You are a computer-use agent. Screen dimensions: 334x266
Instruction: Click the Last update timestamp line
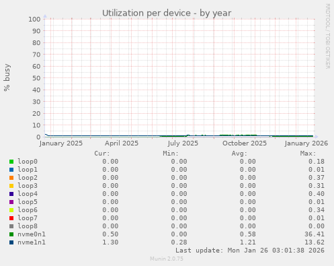coord(250,251)
